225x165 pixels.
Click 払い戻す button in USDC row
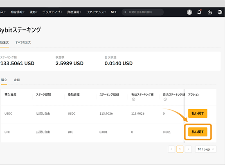198,113
